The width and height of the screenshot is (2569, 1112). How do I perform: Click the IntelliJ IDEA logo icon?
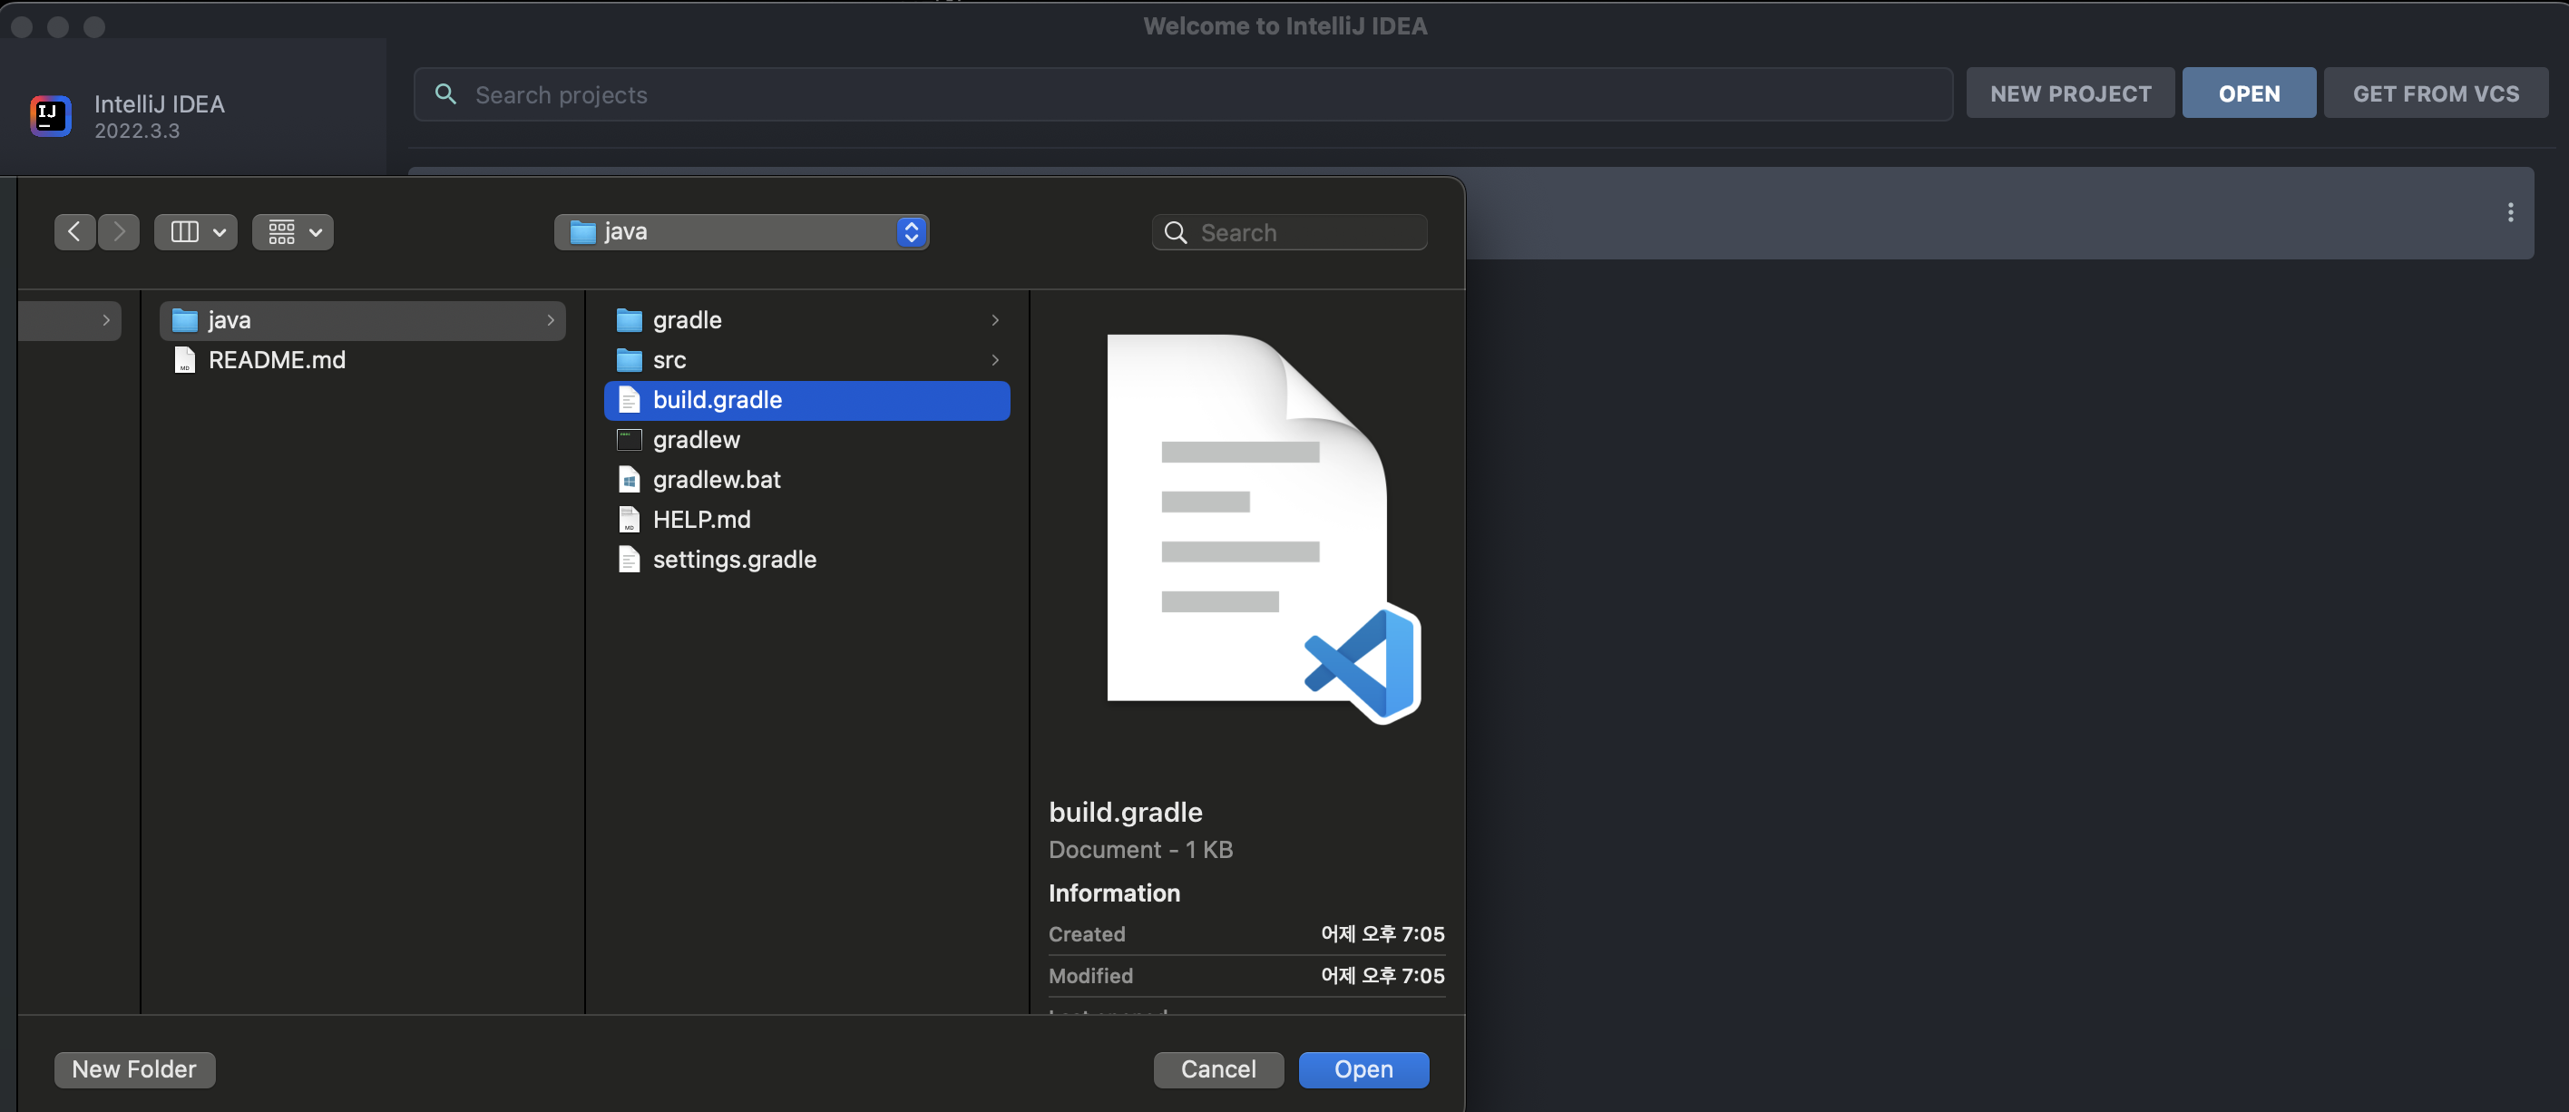(x=50, y=116)
